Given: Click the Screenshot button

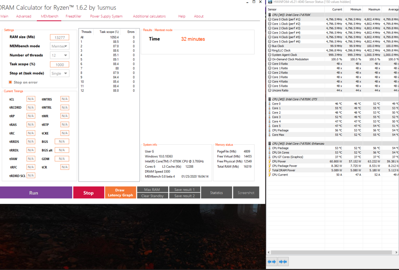Looking at the screenshot, I should 246,193.
